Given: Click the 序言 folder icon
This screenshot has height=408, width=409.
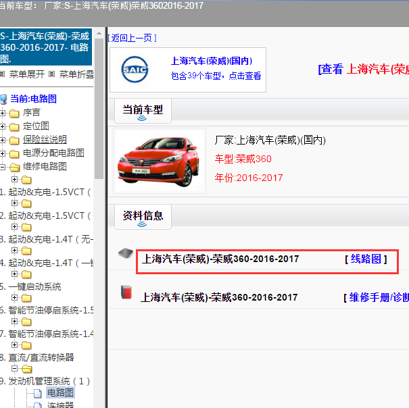Looking at the screenshot, I should coord(14,113).
